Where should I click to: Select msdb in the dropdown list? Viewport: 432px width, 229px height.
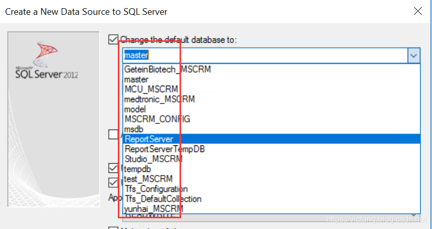click(x=271, y=129)
